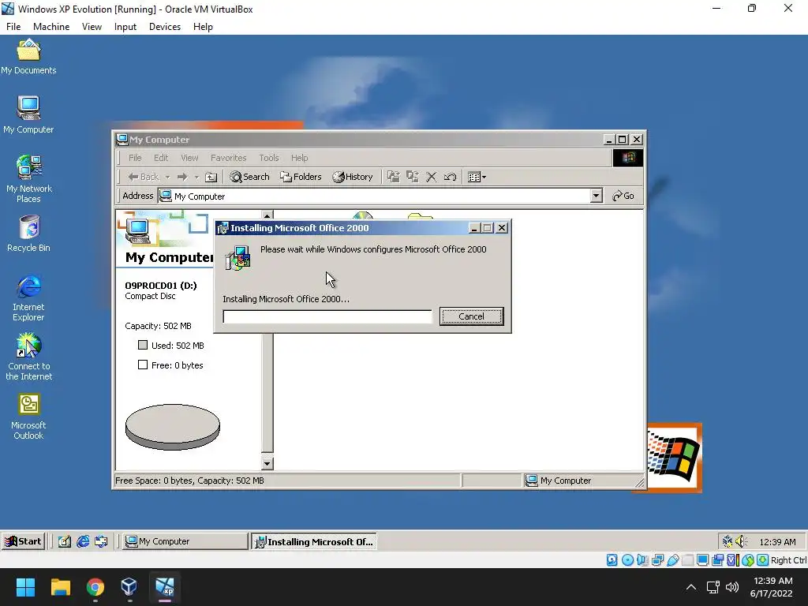This screenshot has width=808, height=606.
Task: Select the My Computer desktop icon
Action: pos(28,115)
